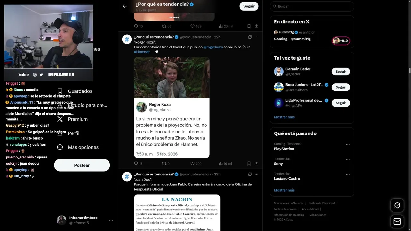Open more options on the Roger Koza post
Screen dimensions: 411x231
pyautogui.click(x=256, y=37)
